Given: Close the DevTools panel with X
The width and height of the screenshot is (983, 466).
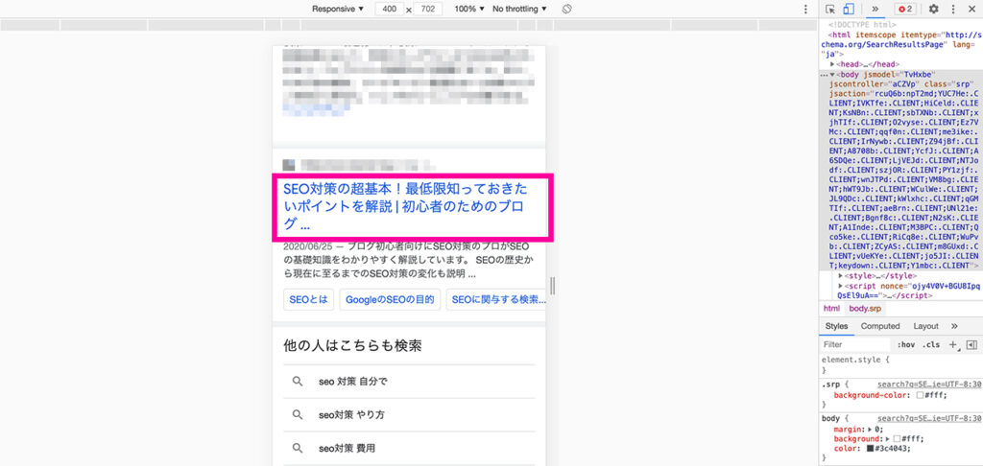Looking at the screenshot, I should (x=971, y=9).
